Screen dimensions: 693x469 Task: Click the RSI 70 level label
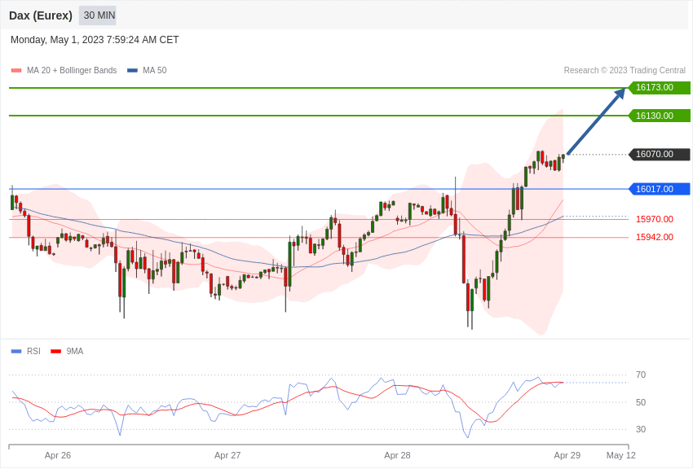tap(640, 375)
